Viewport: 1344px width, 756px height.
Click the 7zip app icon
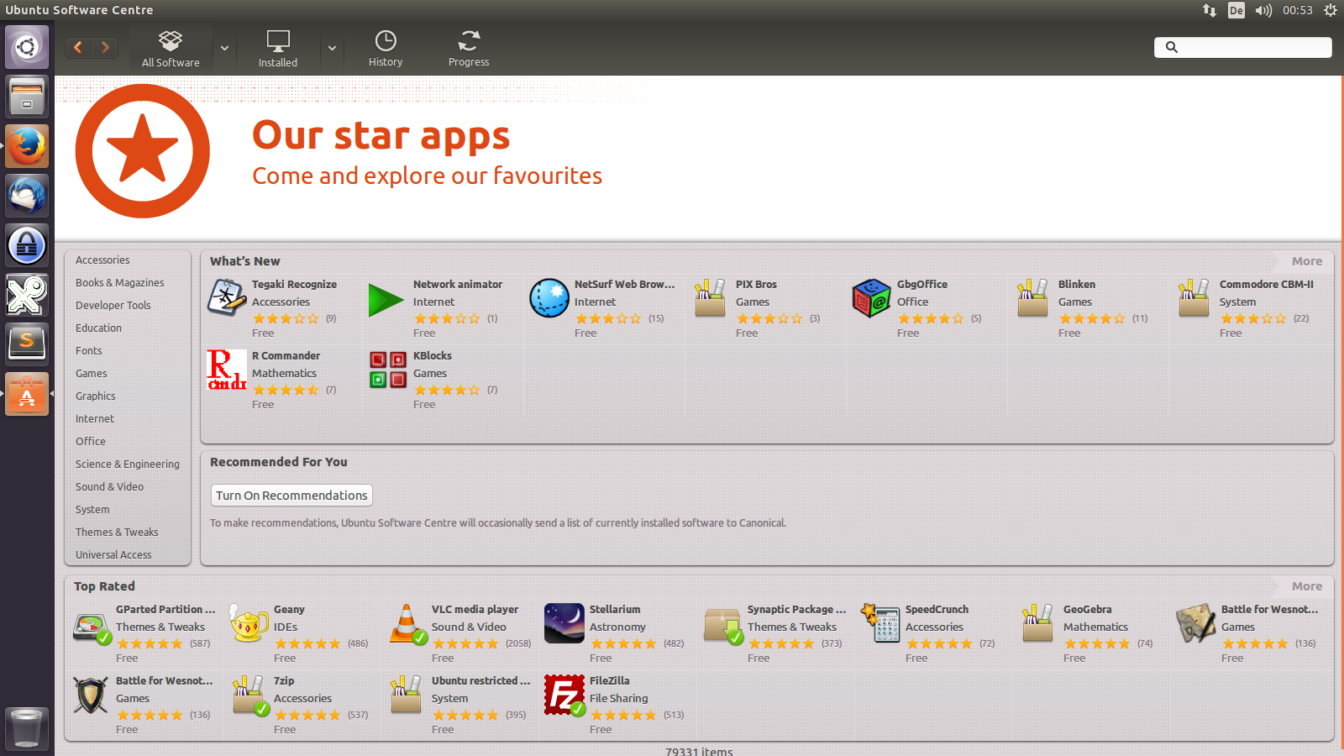click(x=249, y=695)
